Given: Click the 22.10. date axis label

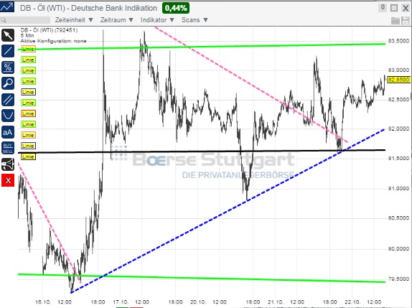Looking at the screenshot, I should (352, 302).
